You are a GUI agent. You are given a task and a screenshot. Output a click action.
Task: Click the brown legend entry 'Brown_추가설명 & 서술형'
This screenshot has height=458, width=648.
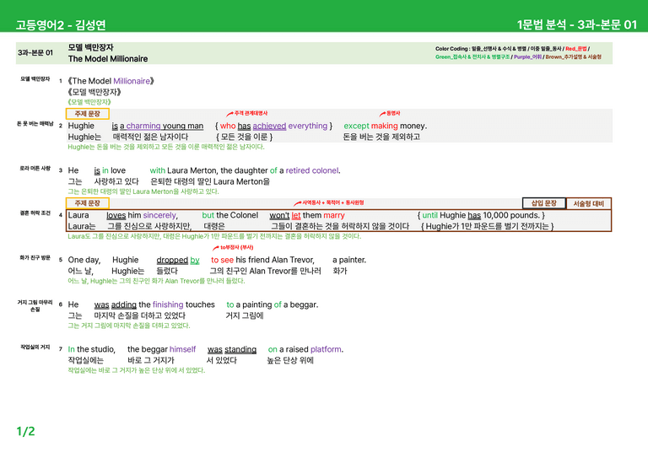pyautogui.click(x=573, y=57)
